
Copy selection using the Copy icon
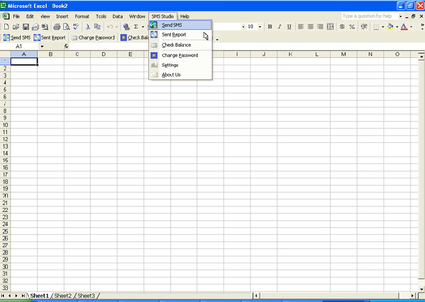pyautogui.click(x=97, y=27)
